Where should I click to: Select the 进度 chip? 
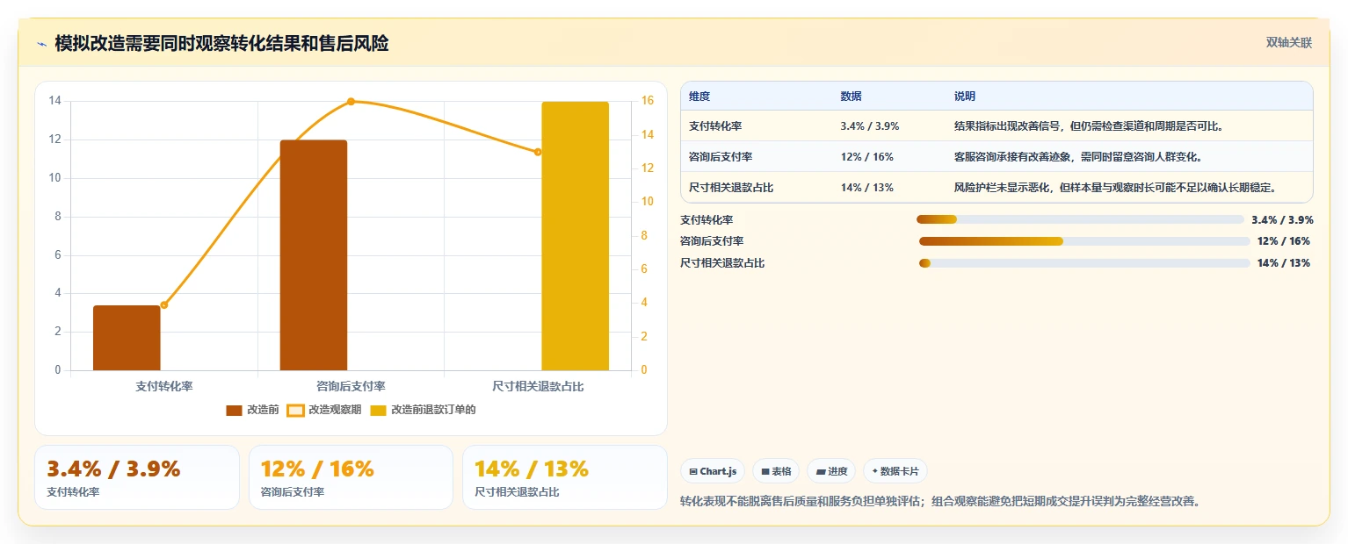(x=831, y=471)
